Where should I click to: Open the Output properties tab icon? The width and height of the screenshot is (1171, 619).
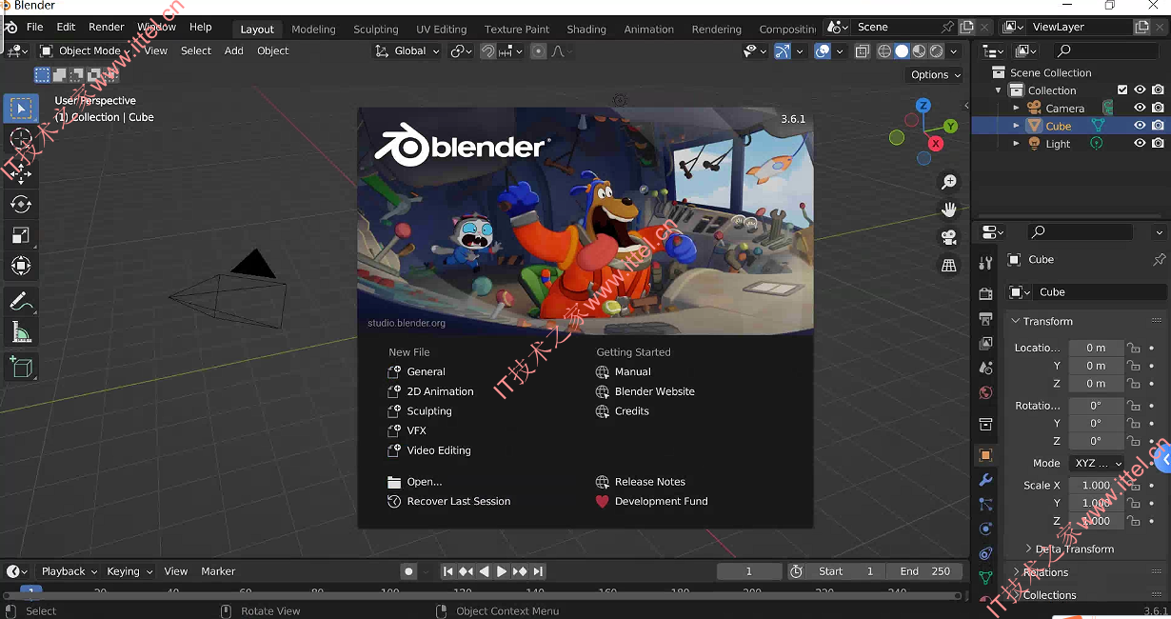click(x=986, y=319)
